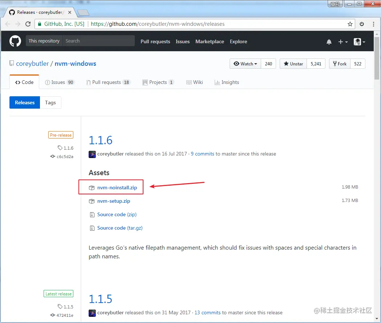Expand the plus create-new menu
Image resolution: width=381 pixels, height=323 pixels.
343,42
